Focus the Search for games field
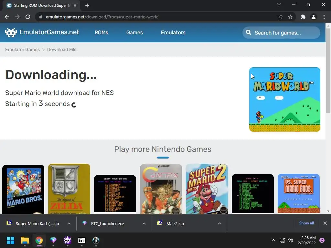 point(281,33)
